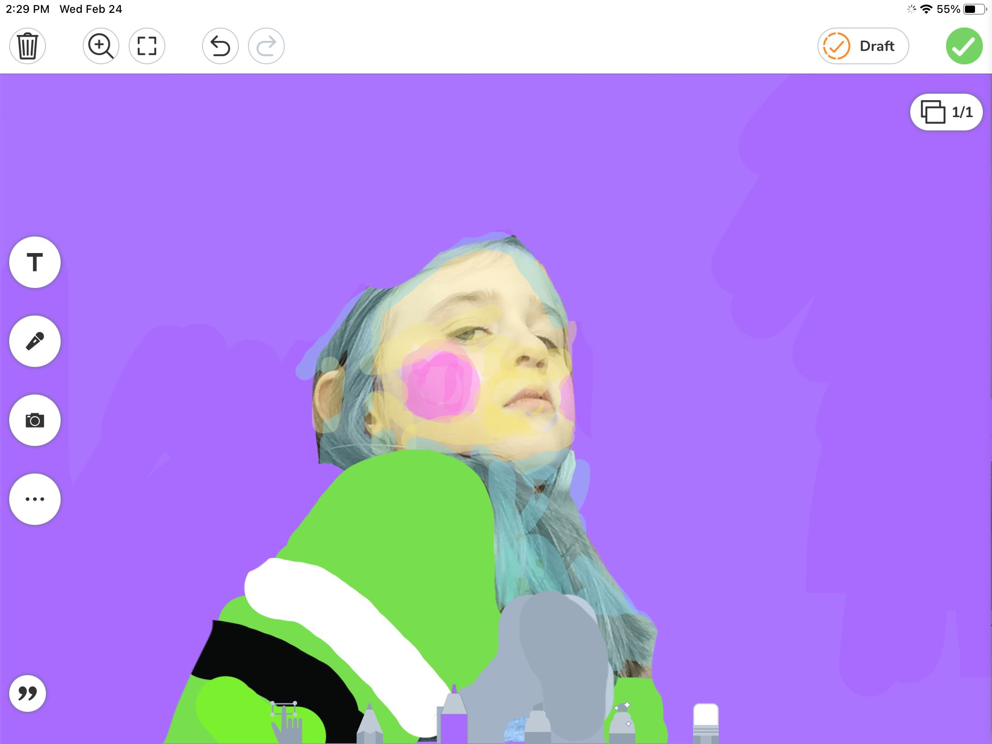Tap the battery indicator in status bar
The height and width of the screenshot is (744, 992).
[x=974, y=9]
